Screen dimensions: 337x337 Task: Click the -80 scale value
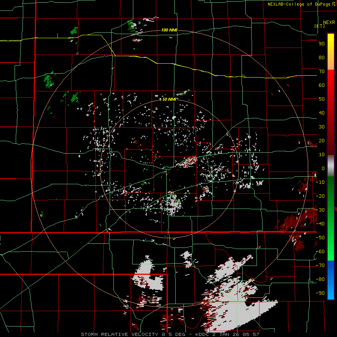click(x=320, y=279)
